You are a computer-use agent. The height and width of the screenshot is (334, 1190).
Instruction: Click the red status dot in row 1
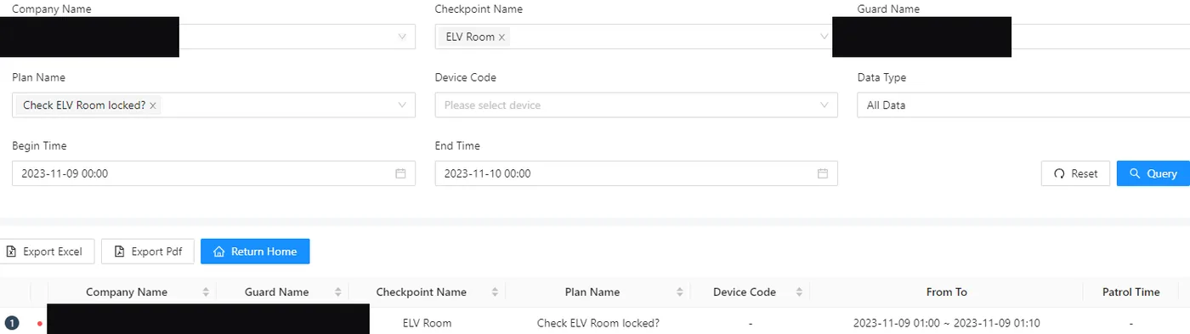(x=39, y=324)
